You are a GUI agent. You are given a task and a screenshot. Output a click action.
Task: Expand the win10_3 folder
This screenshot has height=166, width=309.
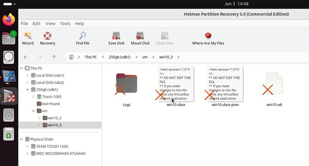tap(39, 125)
